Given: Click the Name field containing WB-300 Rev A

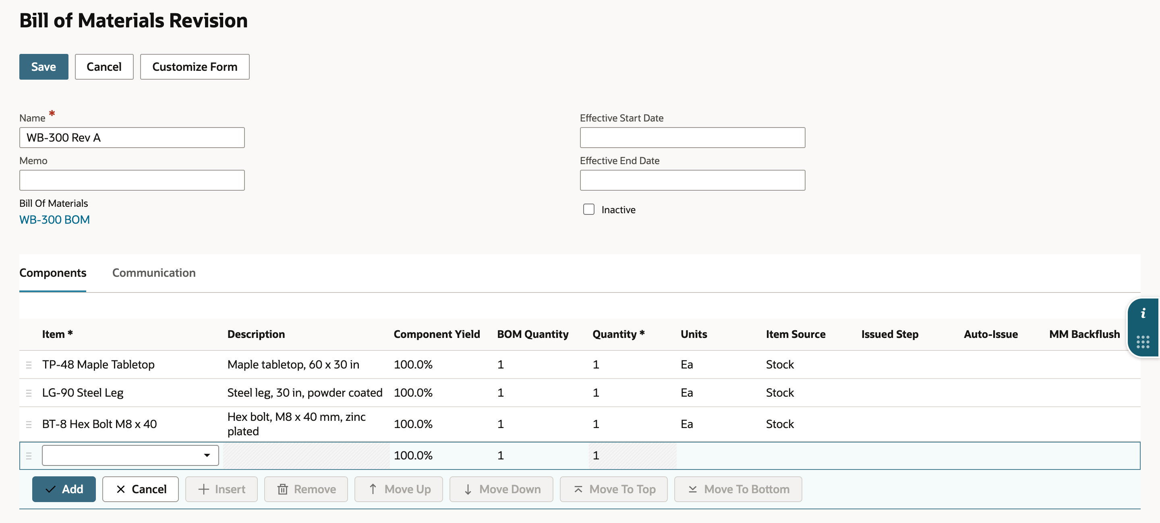Looking at the screenshot, I should [132, 138].
